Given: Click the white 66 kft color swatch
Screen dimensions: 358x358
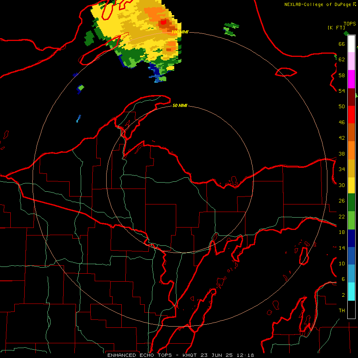Looking at the screenshot, I should click(351, 44).
